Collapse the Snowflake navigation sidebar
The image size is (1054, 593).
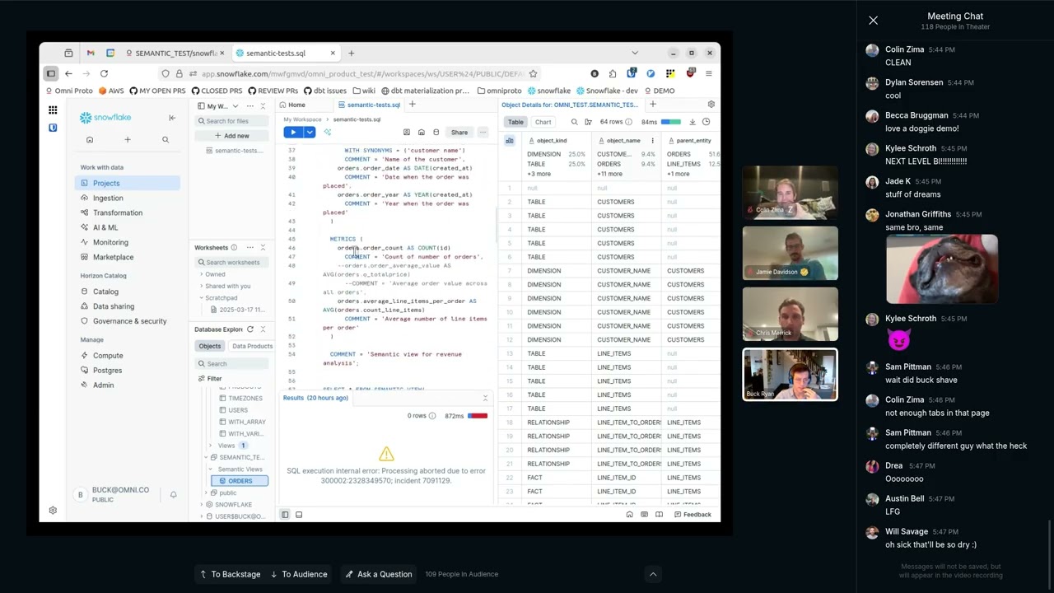pos(172,118)
